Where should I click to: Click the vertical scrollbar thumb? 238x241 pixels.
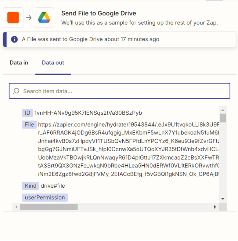coord(223,118)
